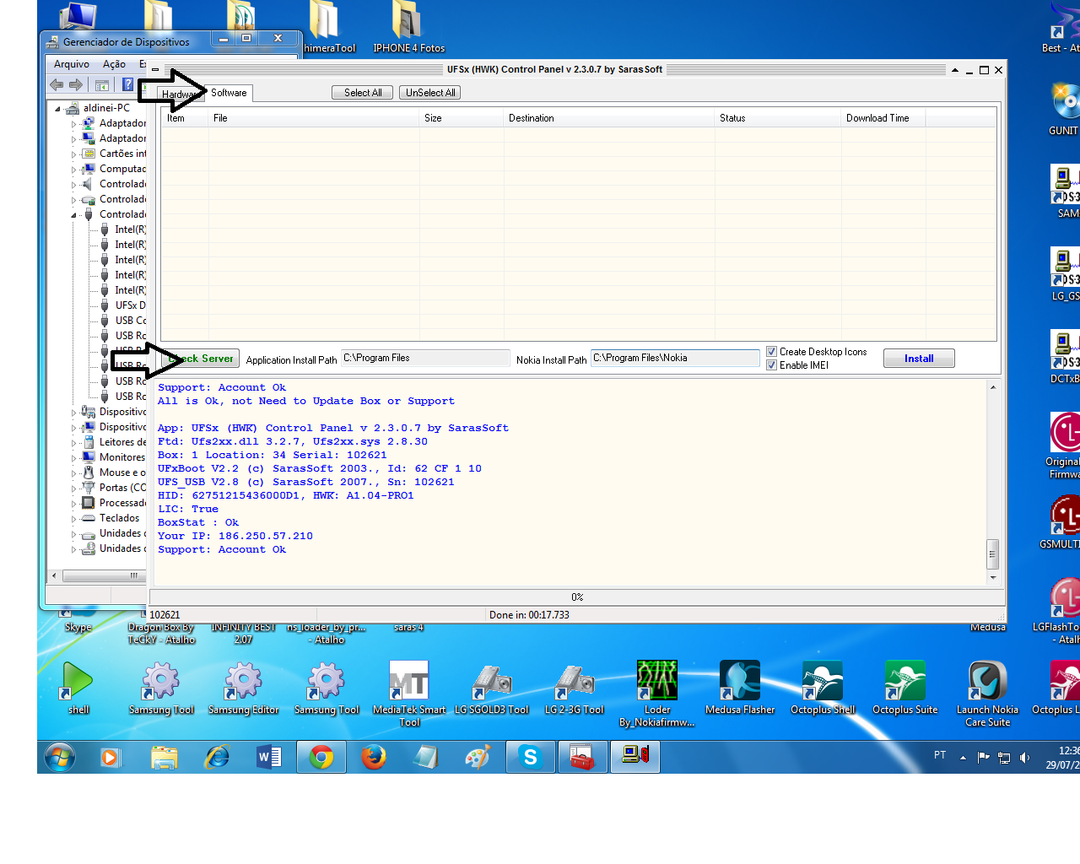Launch Medusa Flasher from the desktop

click(x=740, y=688)
